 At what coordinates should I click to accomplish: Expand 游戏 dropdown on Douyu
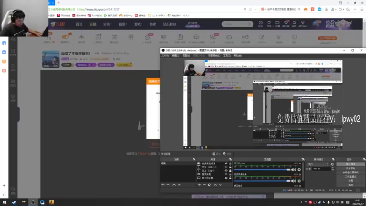pyautogui.click(x=138, y=24)
